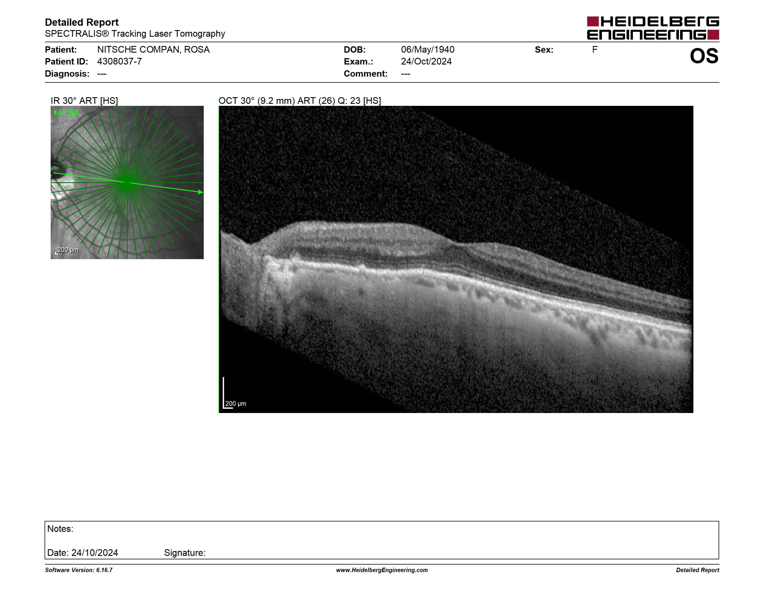Click the footer 'Detailed Report' text at right
Viewport: 764px width, 590px height.
click(x=697, y=570)
